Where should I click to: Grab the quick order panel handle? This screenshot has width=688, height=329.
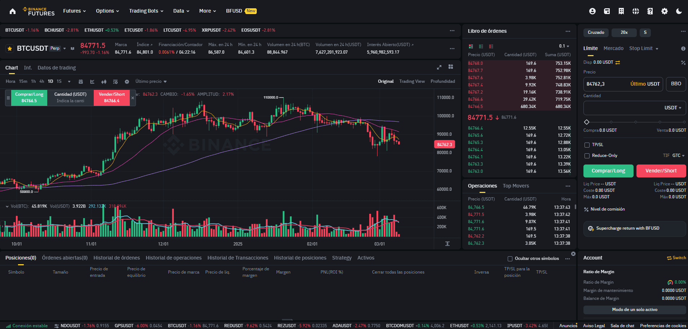pyautogui.click(x=8, y=98)
